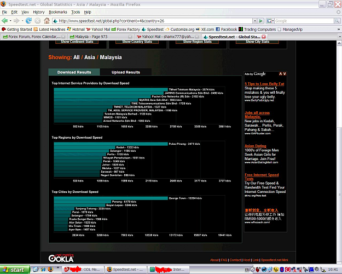Switch to the Forex Forum tab
The height and width of the screenshot is (274, 342).
[x=34, y=37]
